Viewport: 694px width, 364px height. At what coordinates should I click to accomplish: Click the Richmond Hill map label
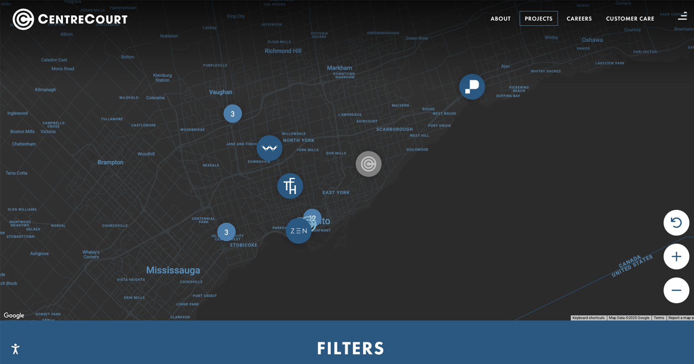click(x=283, y=51)
